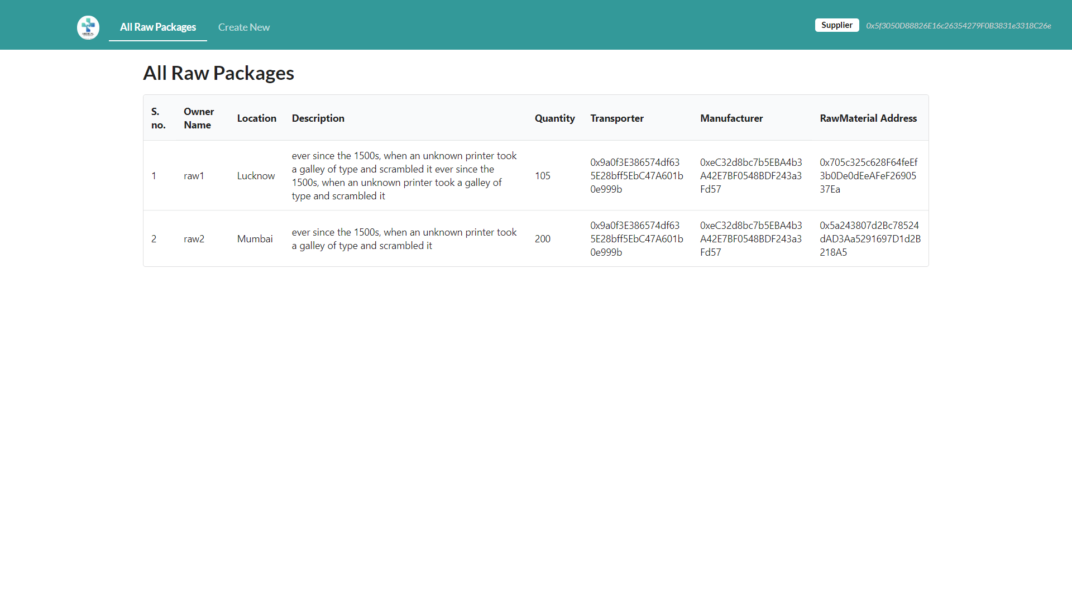Open the All Raw Packages tab
Viewport: 1072px width, 603px height.
[x=158, y=27]
